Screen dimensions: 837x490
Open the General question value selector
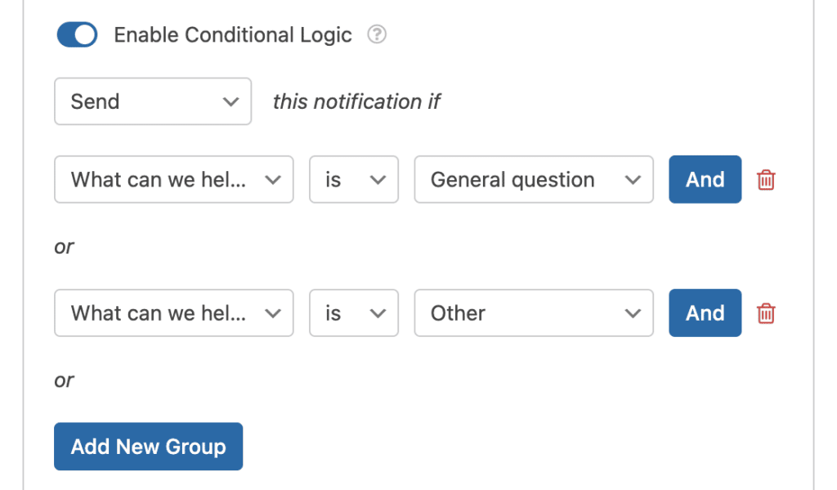531,179
